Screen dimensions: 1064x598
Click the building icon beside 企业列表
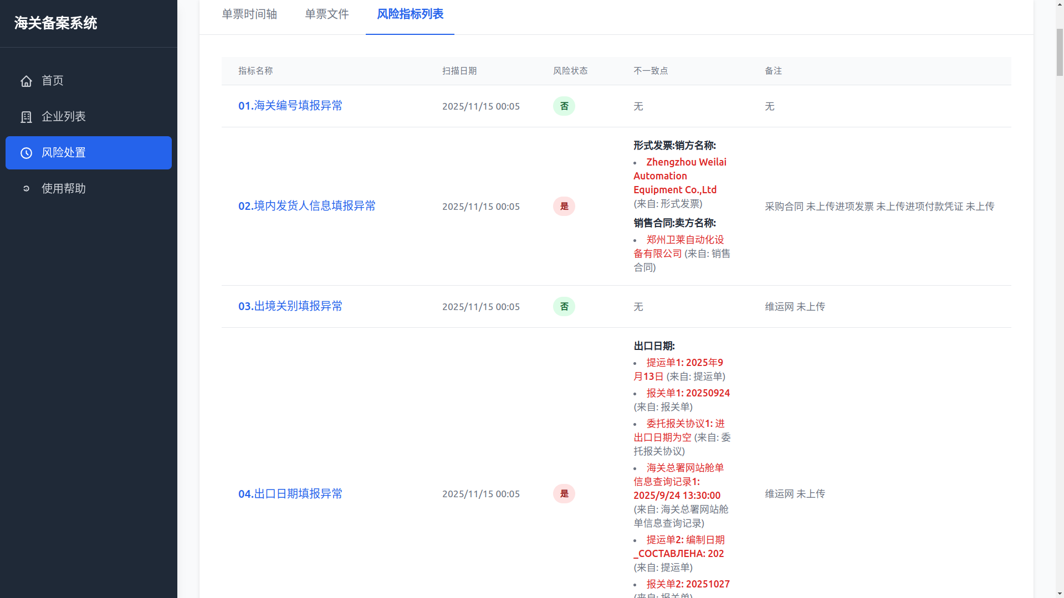pyautogui.click(x=26, y=117)
